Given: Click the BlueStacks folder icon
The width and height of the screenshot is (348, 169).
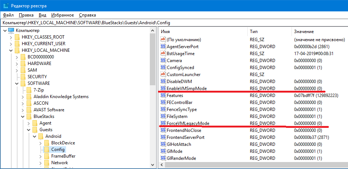Looking at the screenshot, I should 29,116.
